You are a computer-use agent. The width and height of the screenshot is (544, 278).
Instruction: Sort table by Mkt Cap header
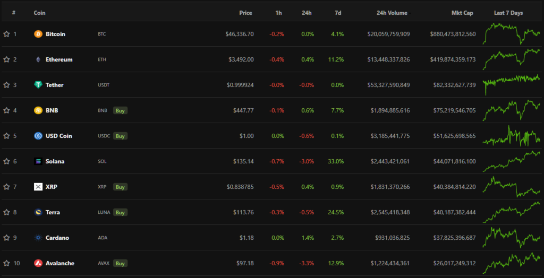click(462, 13)
